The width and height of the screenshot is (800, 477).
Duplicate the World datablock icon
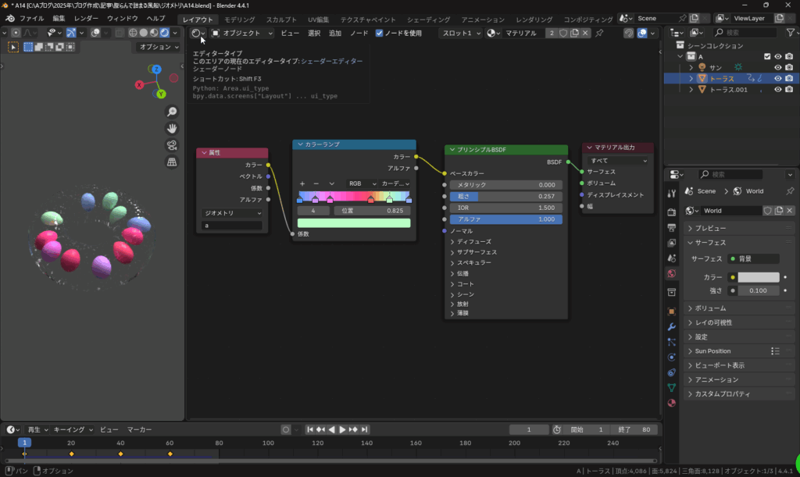click(779, 211)
